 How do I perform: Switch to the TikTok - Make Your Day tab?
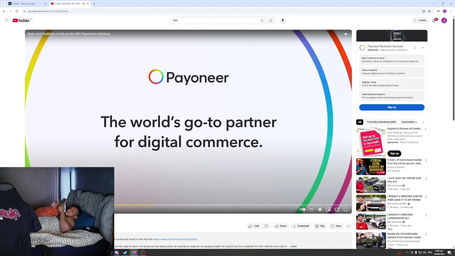[27, 4]
